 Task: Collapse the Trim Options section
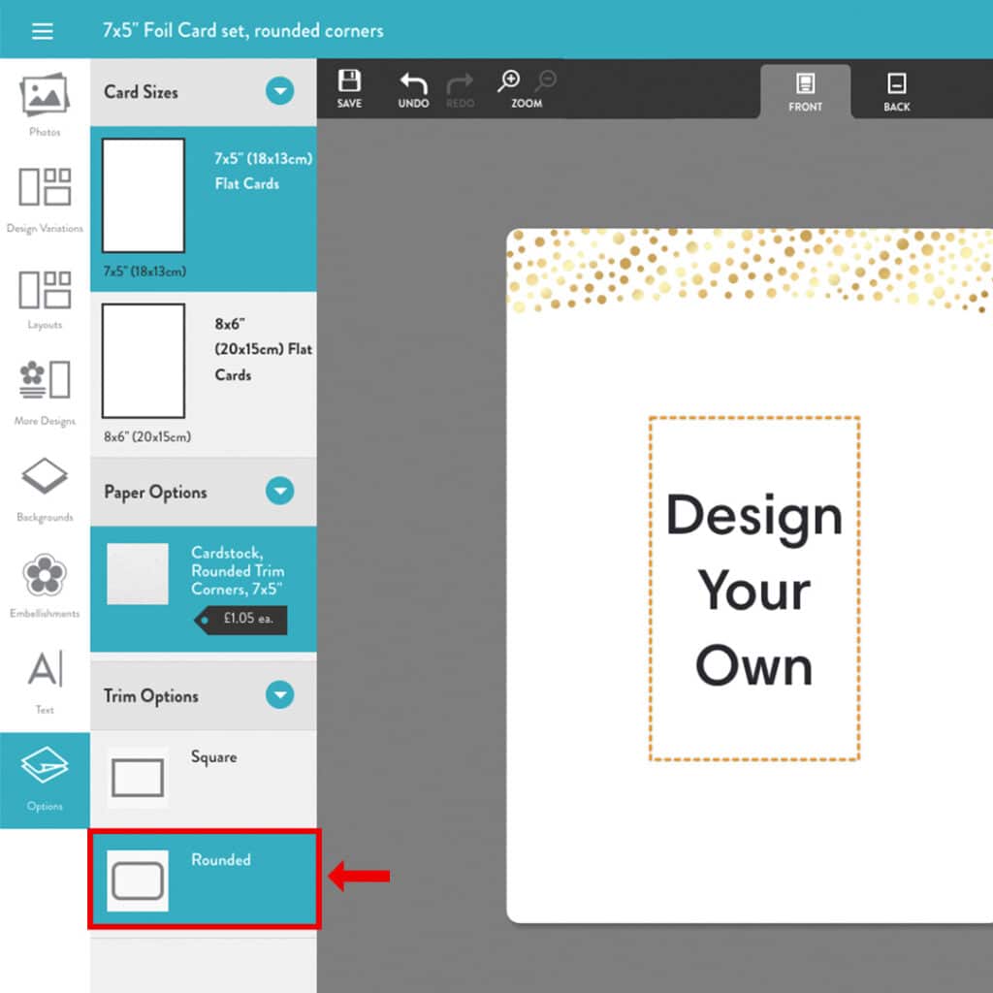point(280,695)
